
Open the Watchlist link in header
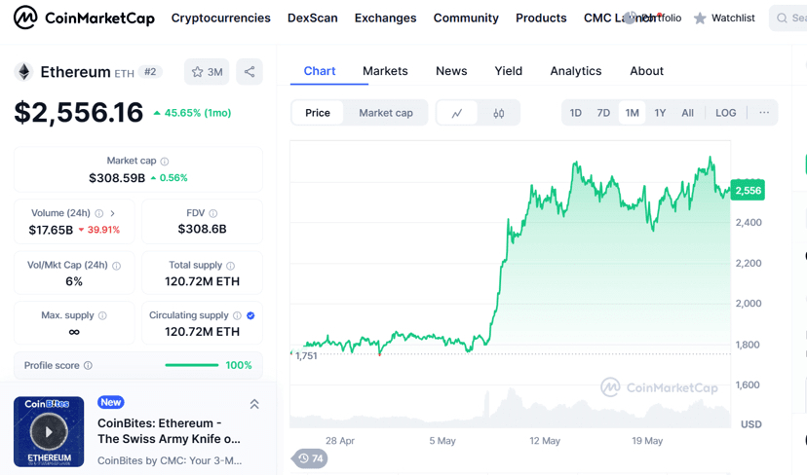pyautogui.click(x=724, y=18)
